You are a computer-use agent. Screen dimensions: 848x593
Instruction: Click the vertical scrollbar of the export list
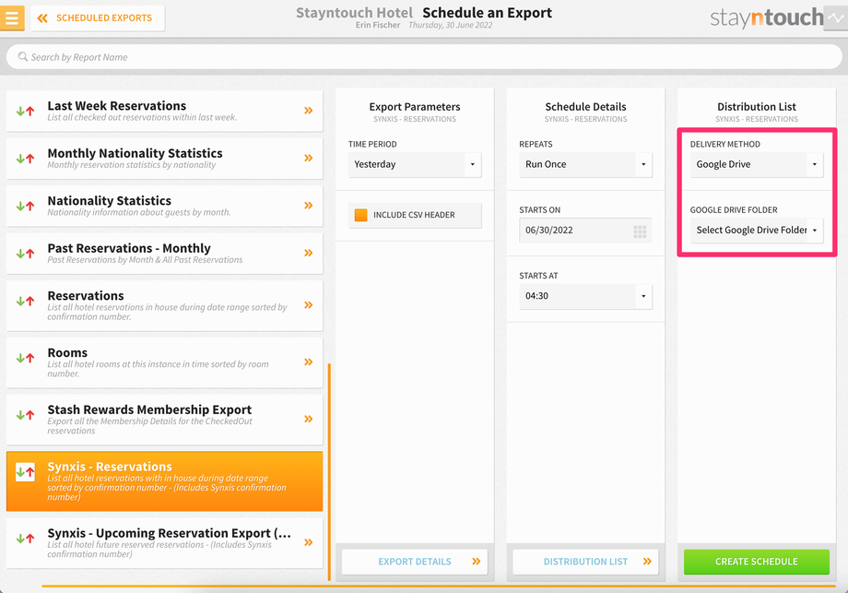[x=329, y=472]
